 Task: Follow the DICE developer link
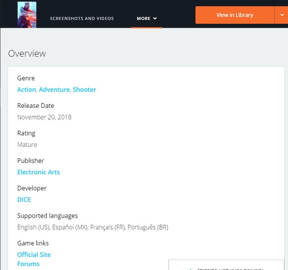coord(24,200)
